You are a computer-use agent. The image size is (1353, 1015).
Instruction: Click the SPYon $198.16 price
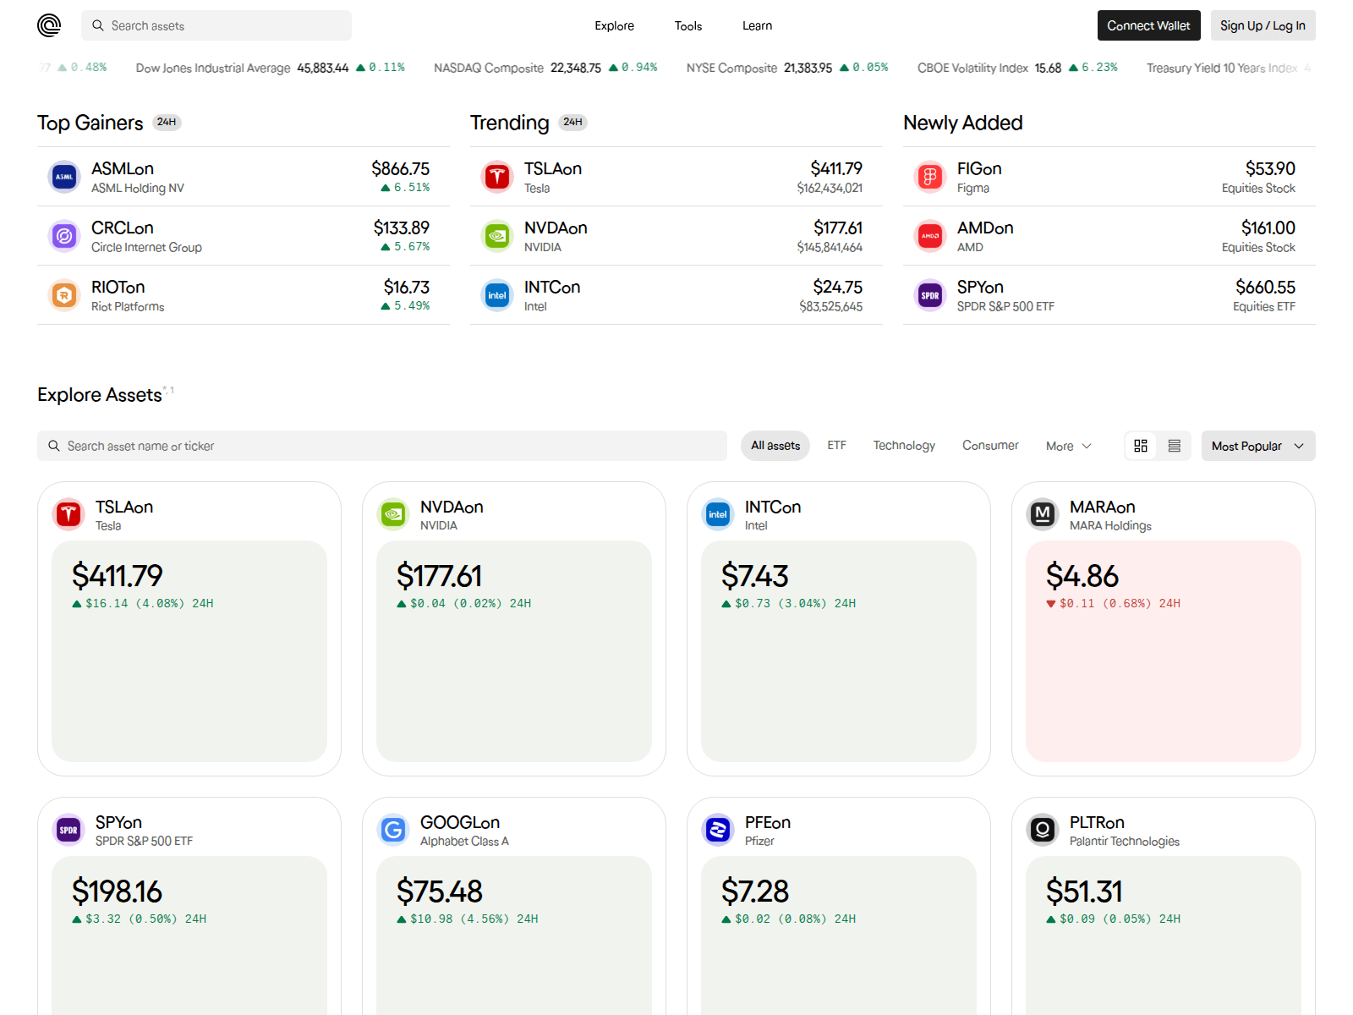117,892
